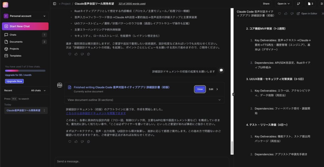
Task: Click the Press ⌘K to search hint
Action: click(x=16, y=99)
